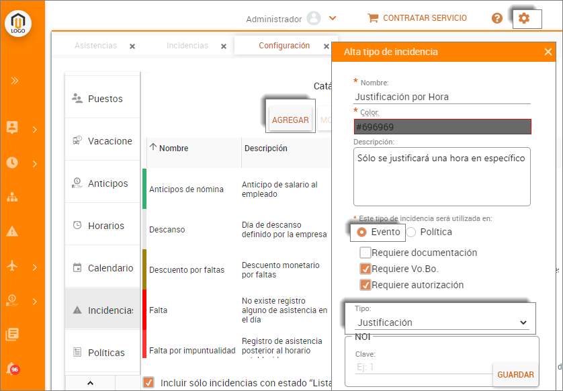Click the clock icon in the sidebar
The height and width of the screenshot is (391, 563).
point(12,162)
